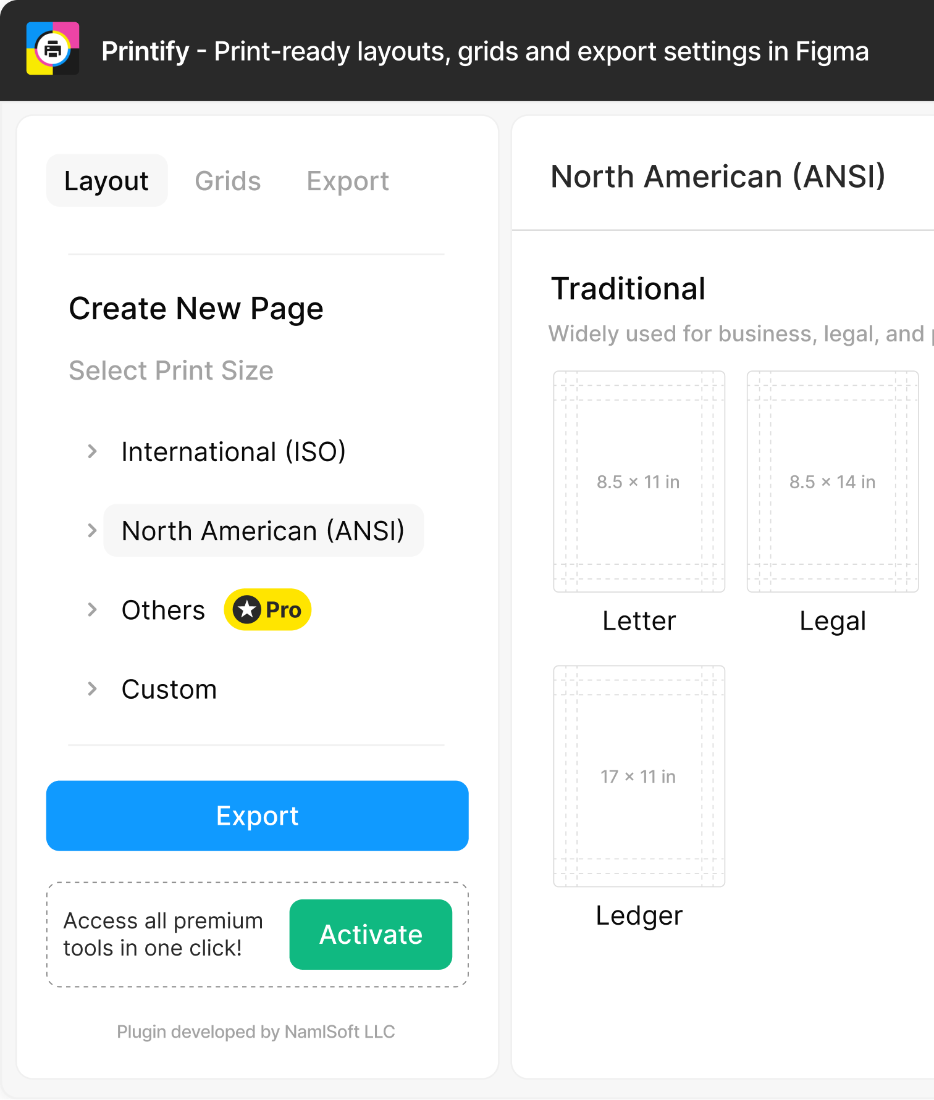
Task: Click the yellow Pro badge
Action: coord(267,610)
